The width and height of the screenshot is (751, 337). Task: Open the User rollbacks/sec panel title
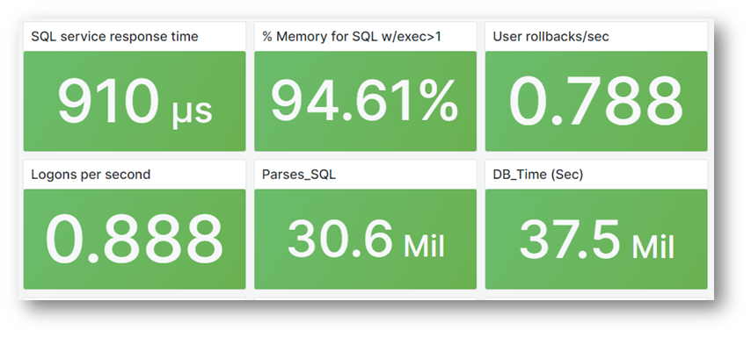pyautogui.click(x=550, y=37)
